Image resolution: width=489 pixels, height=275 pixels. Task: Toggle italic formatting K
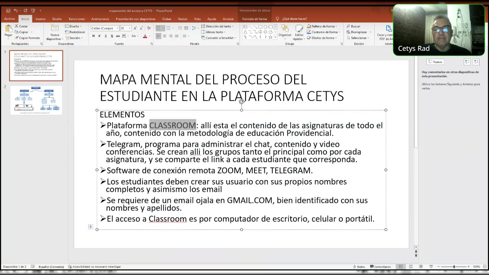(99, 36)
